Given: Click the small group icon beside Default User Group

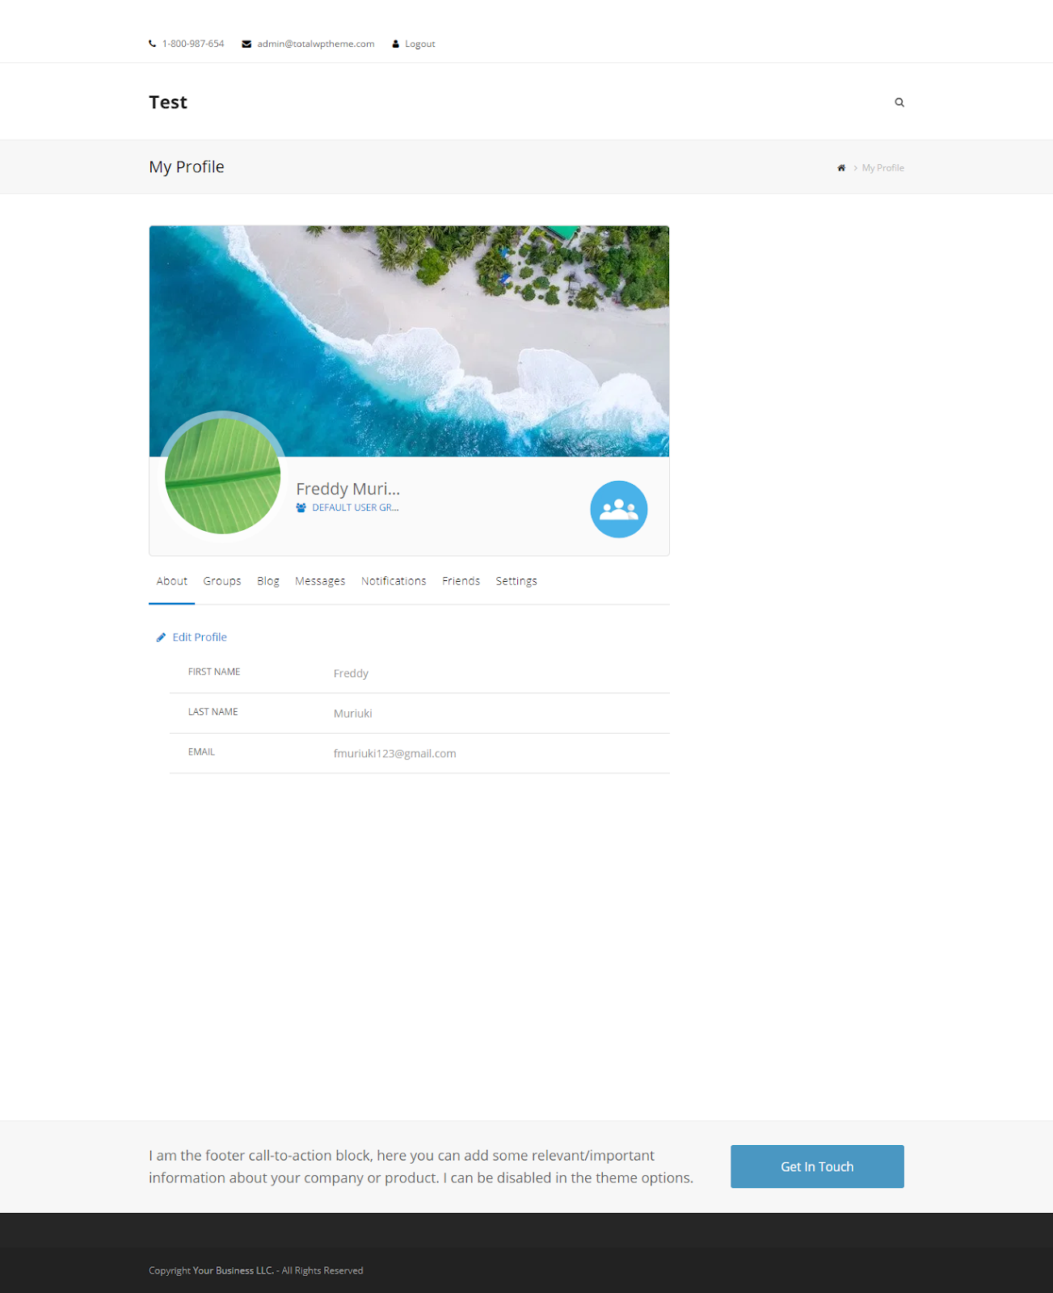Looking at the screenshot, I should coord(301,508).
